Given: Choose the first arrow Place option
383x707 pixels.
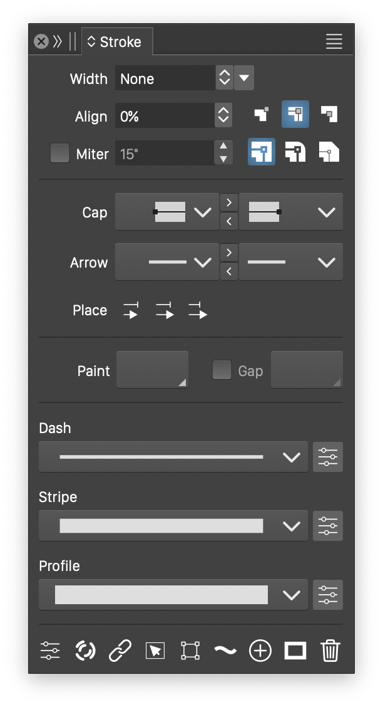Looking at the screenshot, I should 130,310.
